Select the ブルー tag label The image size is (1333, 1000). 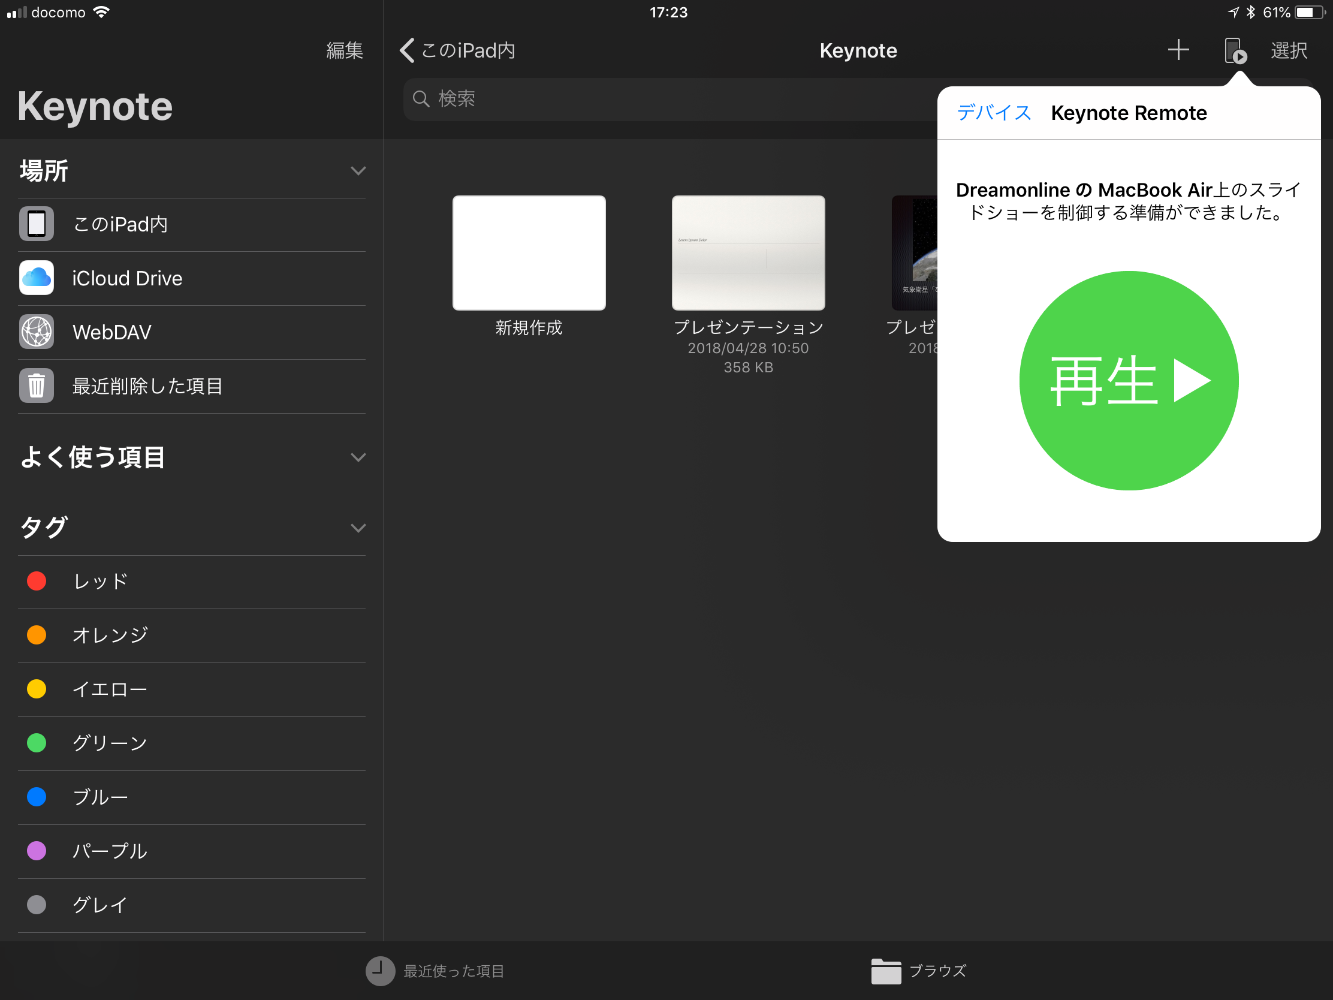[x=101, y=797]
